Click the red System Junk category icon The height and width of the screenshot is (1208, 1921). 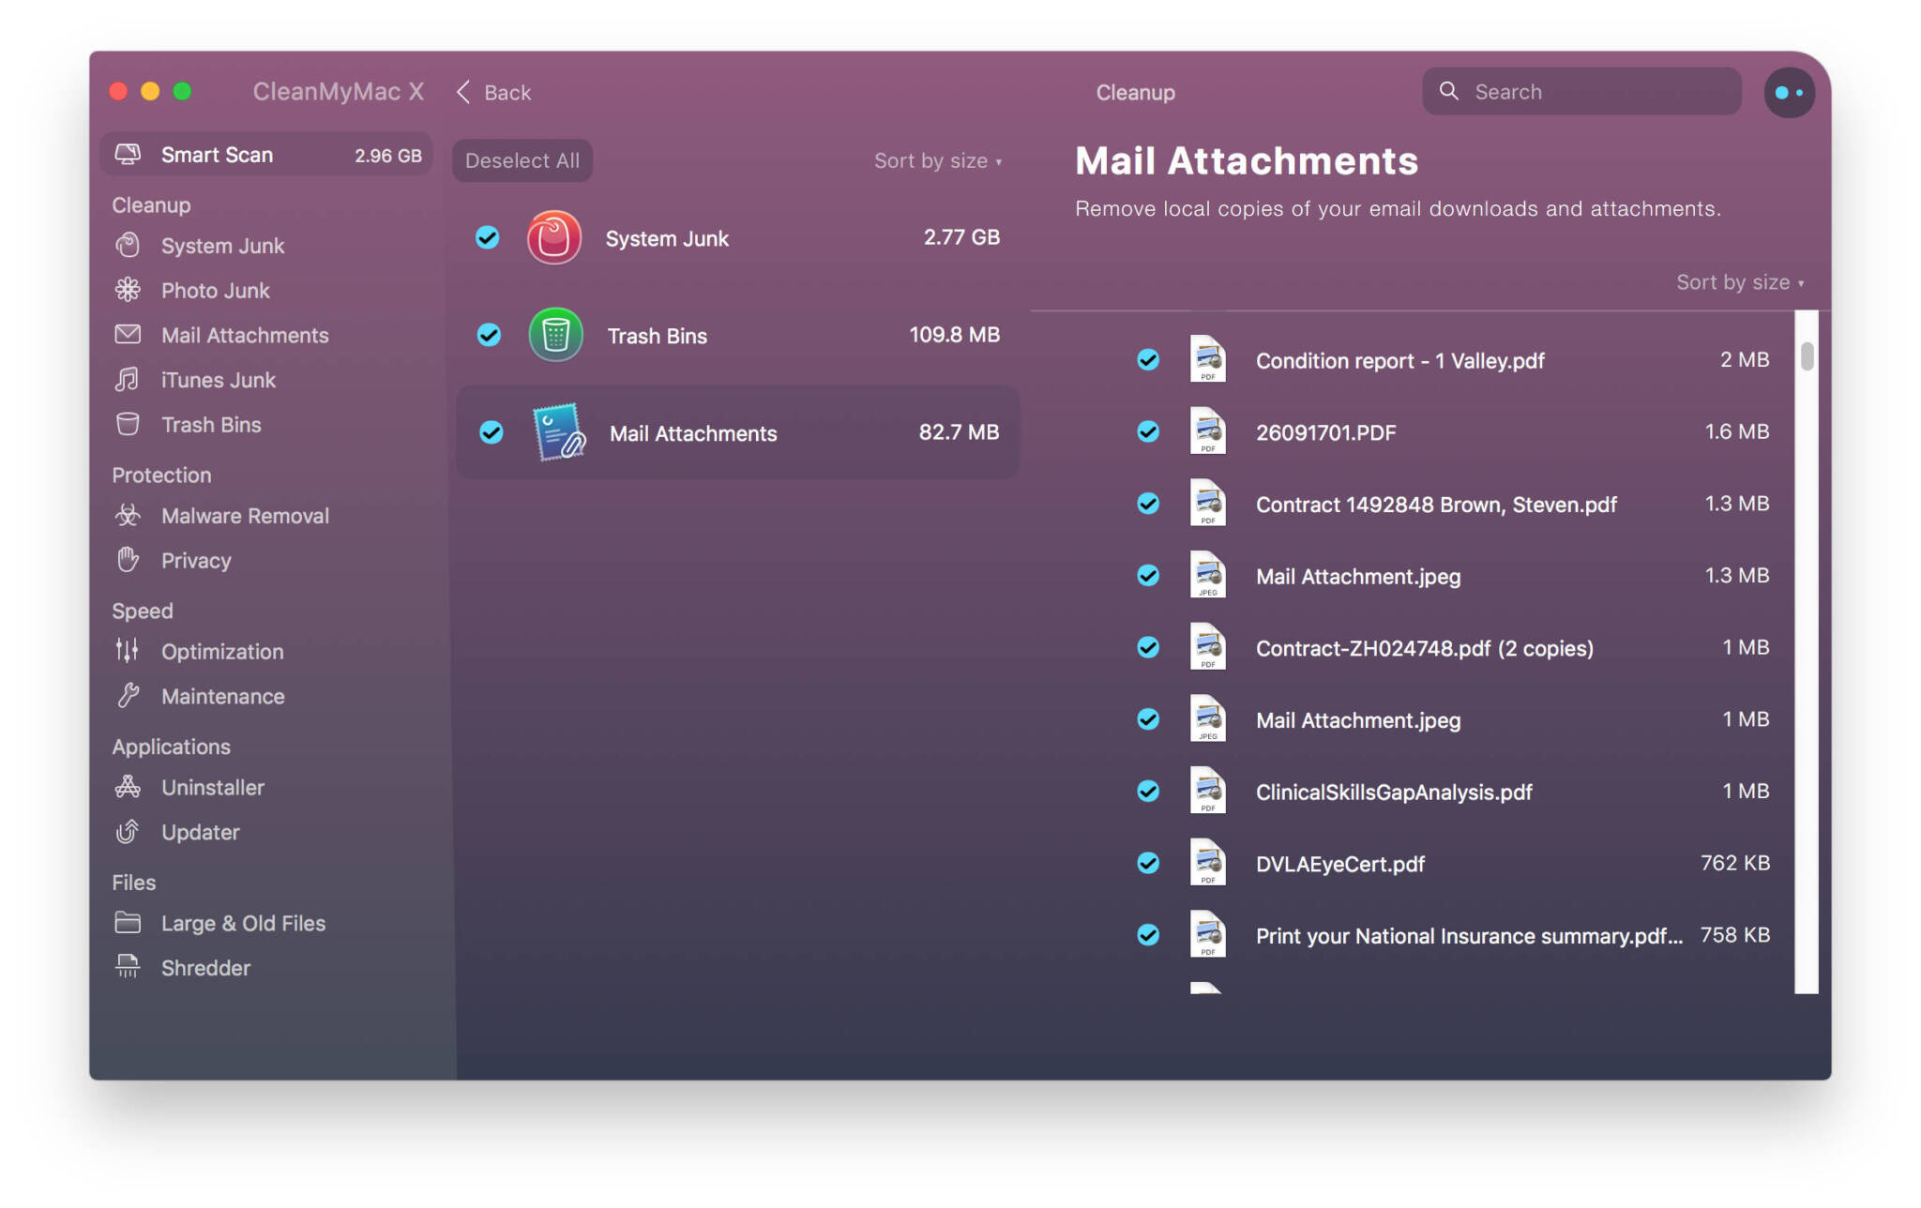(x=553, y=237)
